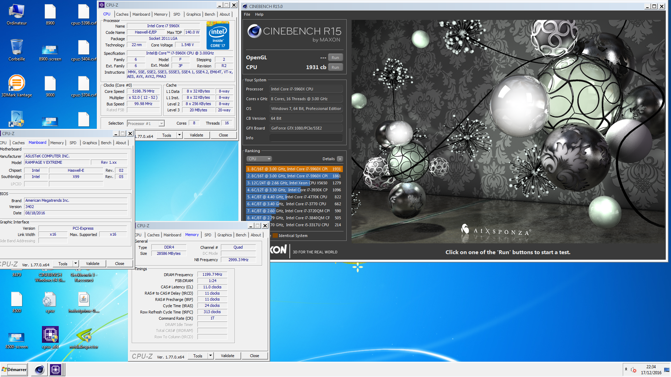Select ranking row 1 scoring 1931

click(x=294, y=169)
